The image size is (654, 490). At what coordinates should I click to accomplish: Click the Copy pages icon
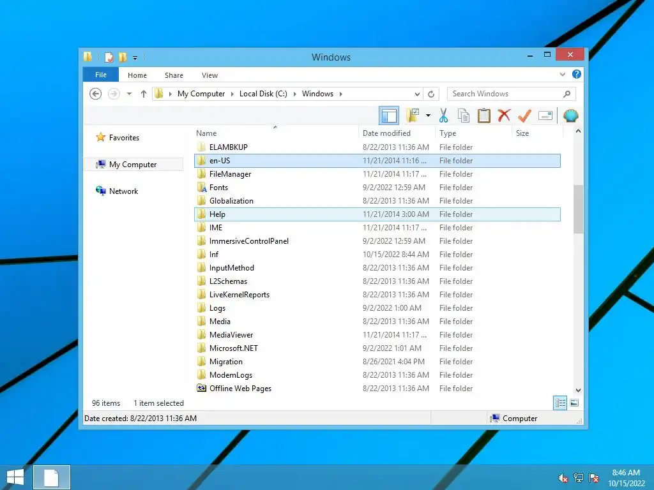pos(464,115)
